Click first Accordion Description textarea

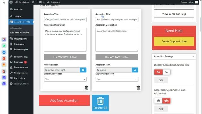pos(65,40)
